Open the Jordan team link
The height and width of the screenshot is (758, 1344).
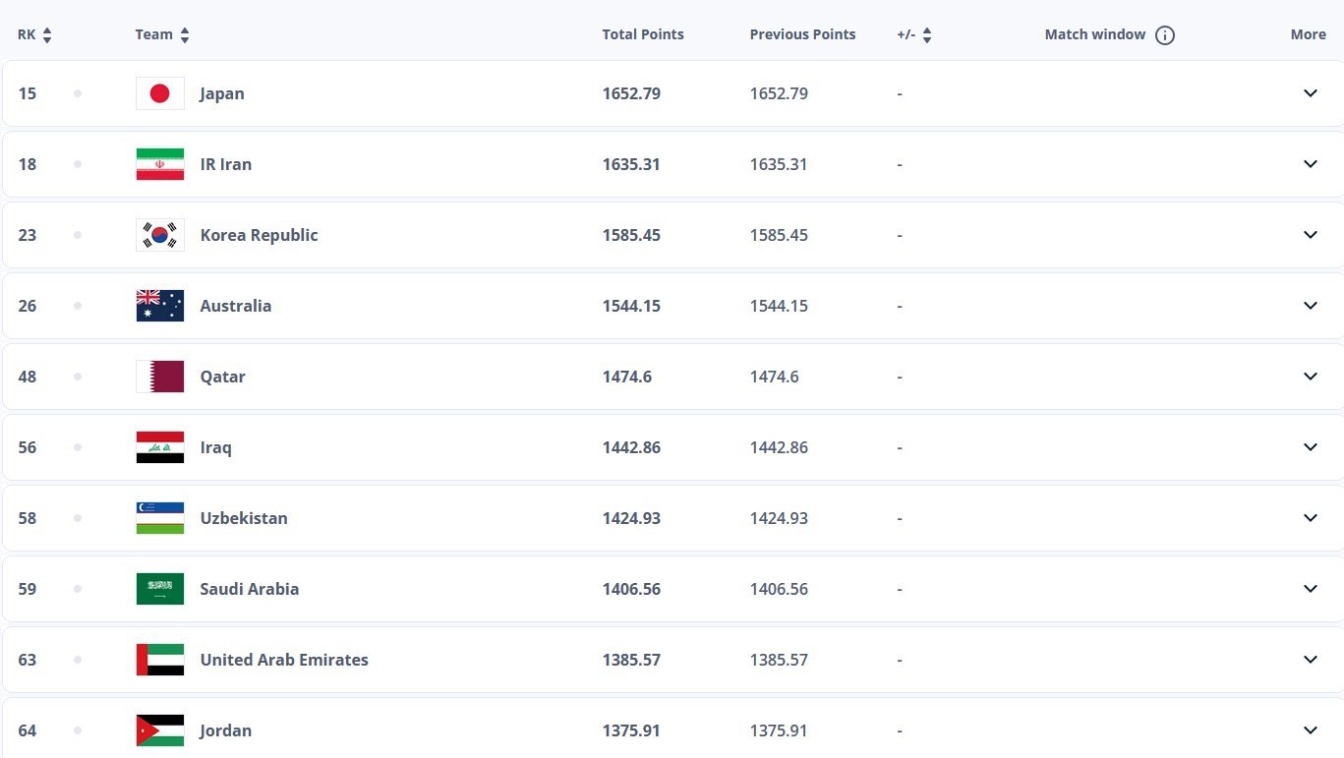point(226,730)
